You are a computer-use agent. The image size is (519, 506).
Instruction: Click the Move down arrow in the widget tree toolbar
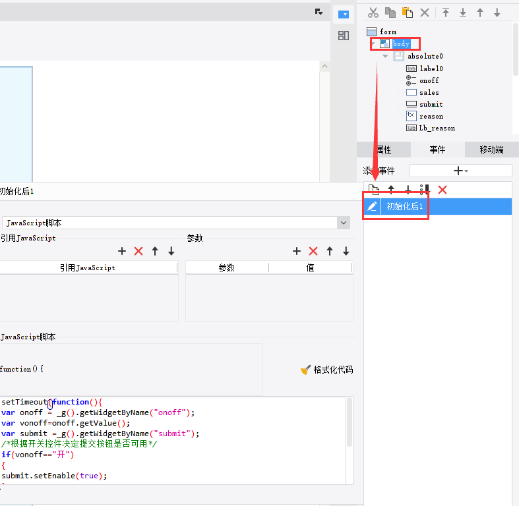pos(497,13)
